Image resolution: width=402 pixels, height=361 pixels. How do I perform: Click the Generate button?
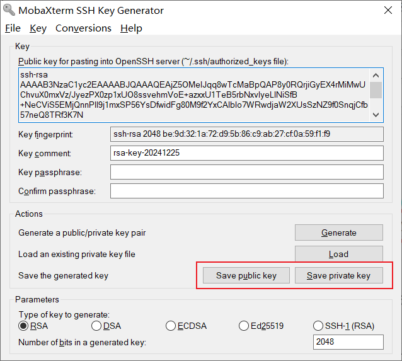click(x=338, y=232)
